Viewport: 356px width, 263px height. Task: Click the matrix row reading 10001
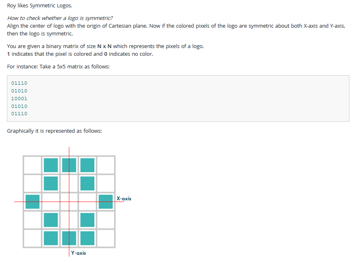coord(19,99)
